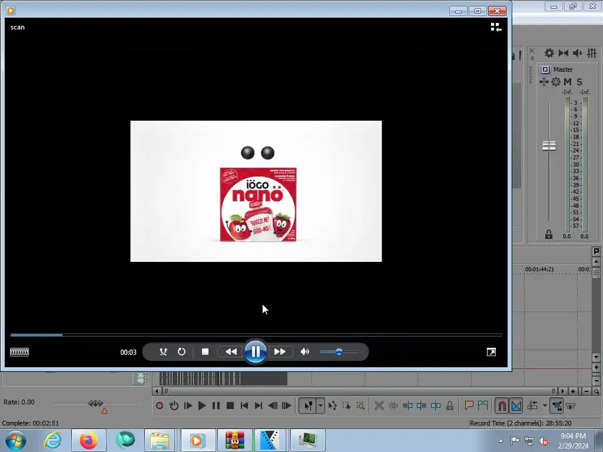Screen dimensions: 603x452
Task: Go to project start in Vegas
Action: pos(244,406)
